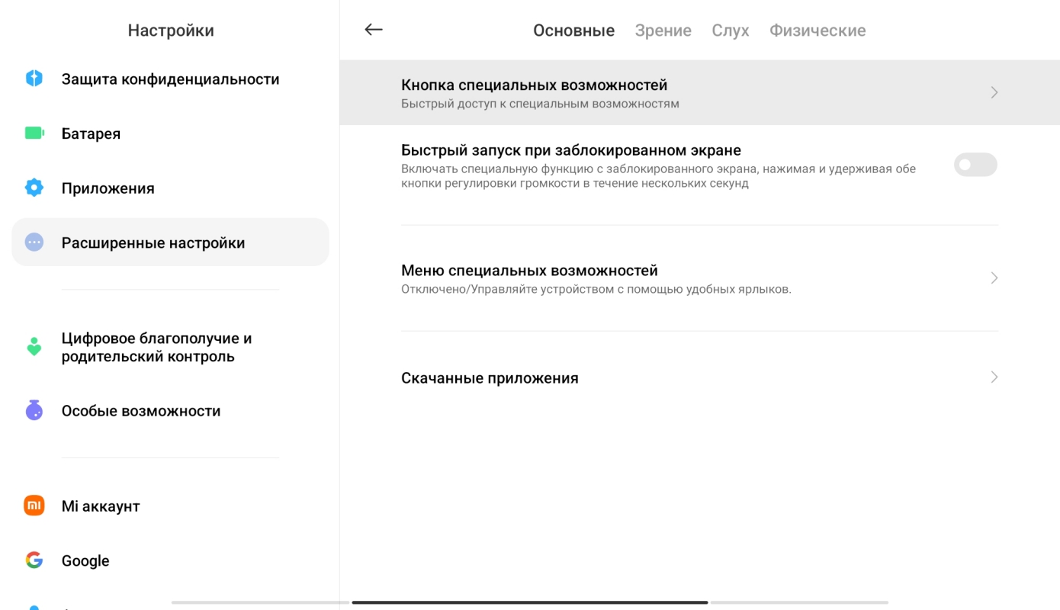Viewport: 1060px width, 610px height.
Task: Expand Меню специальных возможностей chevron
Action: click(994, 278)
